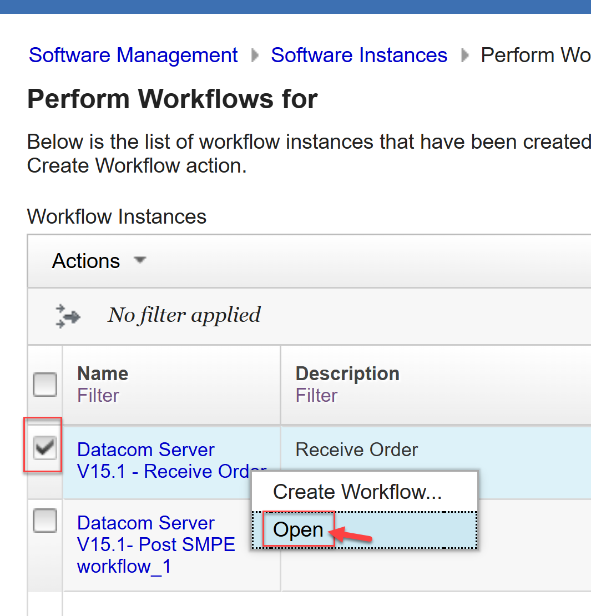Go to the Software Management breadcrumb link

(133, 55)
